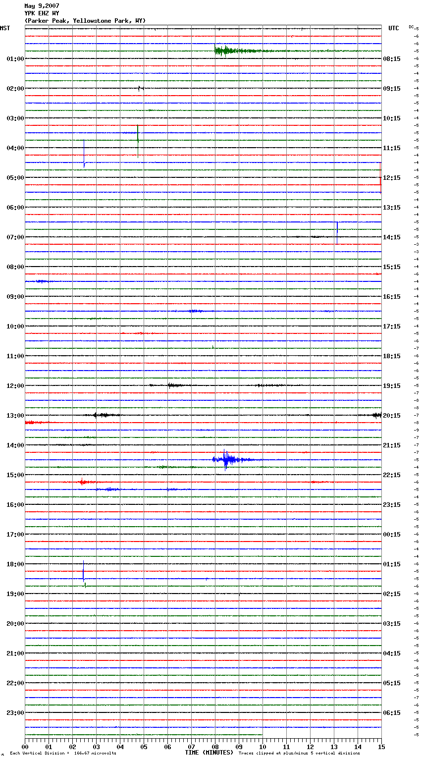Select the 22:00 MST time label
The height and width of the screenshot is (760, 421).
click(x=15, y=683)
